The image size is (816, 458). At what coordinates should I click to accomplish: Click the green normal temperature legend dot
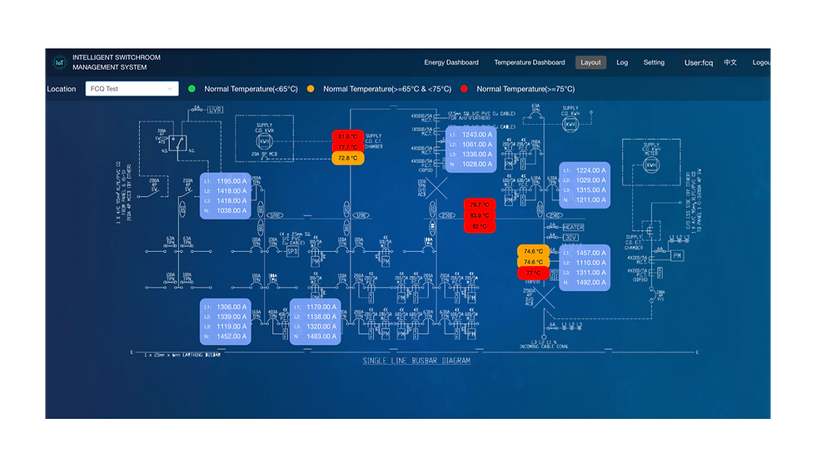[x=192, y=89]
